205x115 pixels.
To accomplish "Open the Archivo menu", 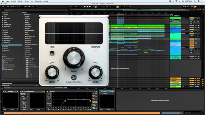I will click(13, 1).
